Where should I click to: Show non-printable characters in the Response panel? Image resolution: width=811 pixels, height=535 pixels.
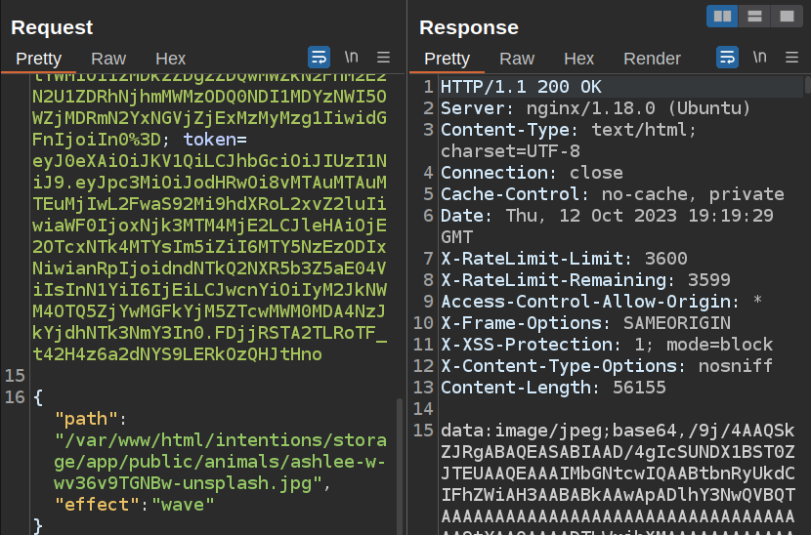pos(759,57)
